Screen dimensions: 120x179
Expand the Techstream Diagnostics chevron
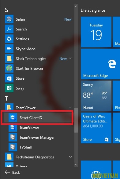pyautogui.click(x=70, y=157)
